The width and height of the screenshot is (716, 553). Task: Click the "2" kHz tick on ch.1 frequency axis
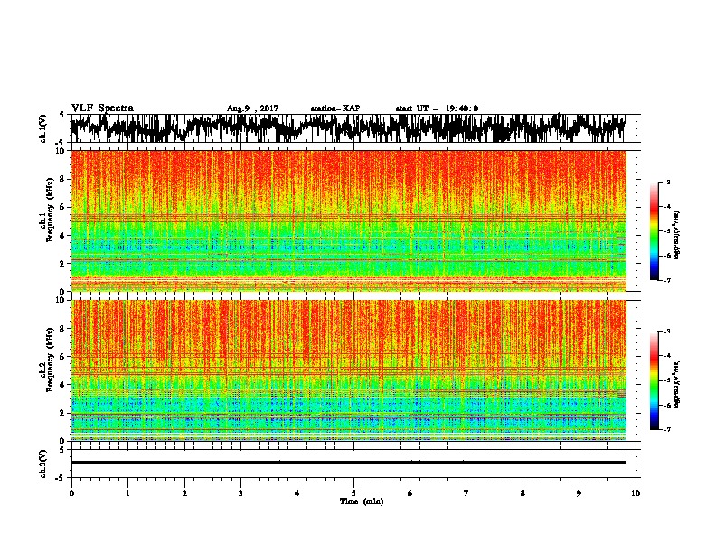coord(64,264)
